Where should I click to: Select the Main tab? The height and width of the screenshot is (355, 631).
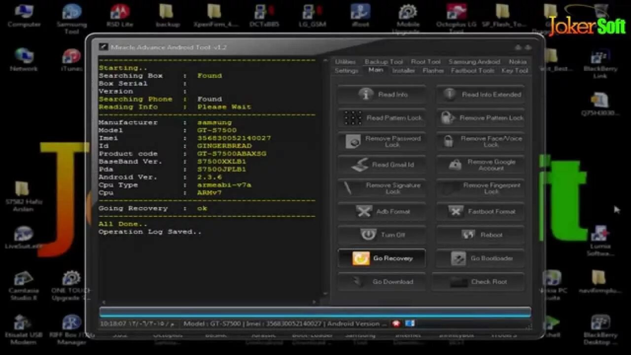376,70
